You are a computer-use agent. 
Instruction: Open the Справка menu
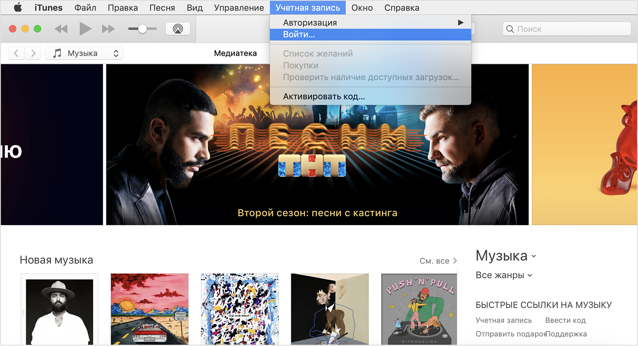click(402, 8)
